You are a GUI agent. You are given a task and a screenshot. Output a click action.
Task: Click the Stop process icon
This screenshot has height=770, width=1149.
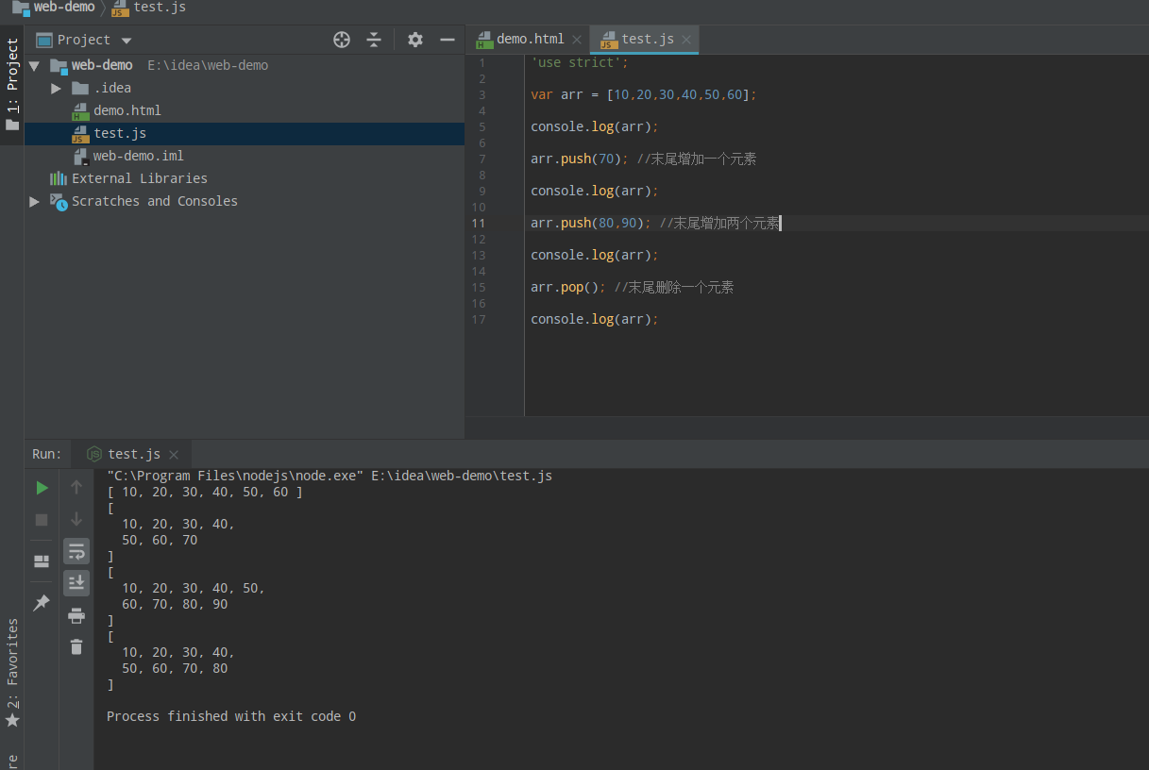[42, 520]
